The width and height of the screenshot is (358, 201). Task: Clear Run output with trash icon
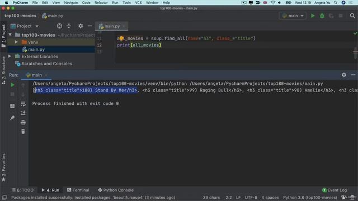tap(23, 132)
